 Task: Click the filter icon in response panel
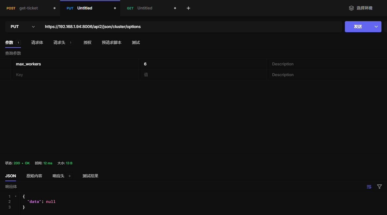click(379, 187)
